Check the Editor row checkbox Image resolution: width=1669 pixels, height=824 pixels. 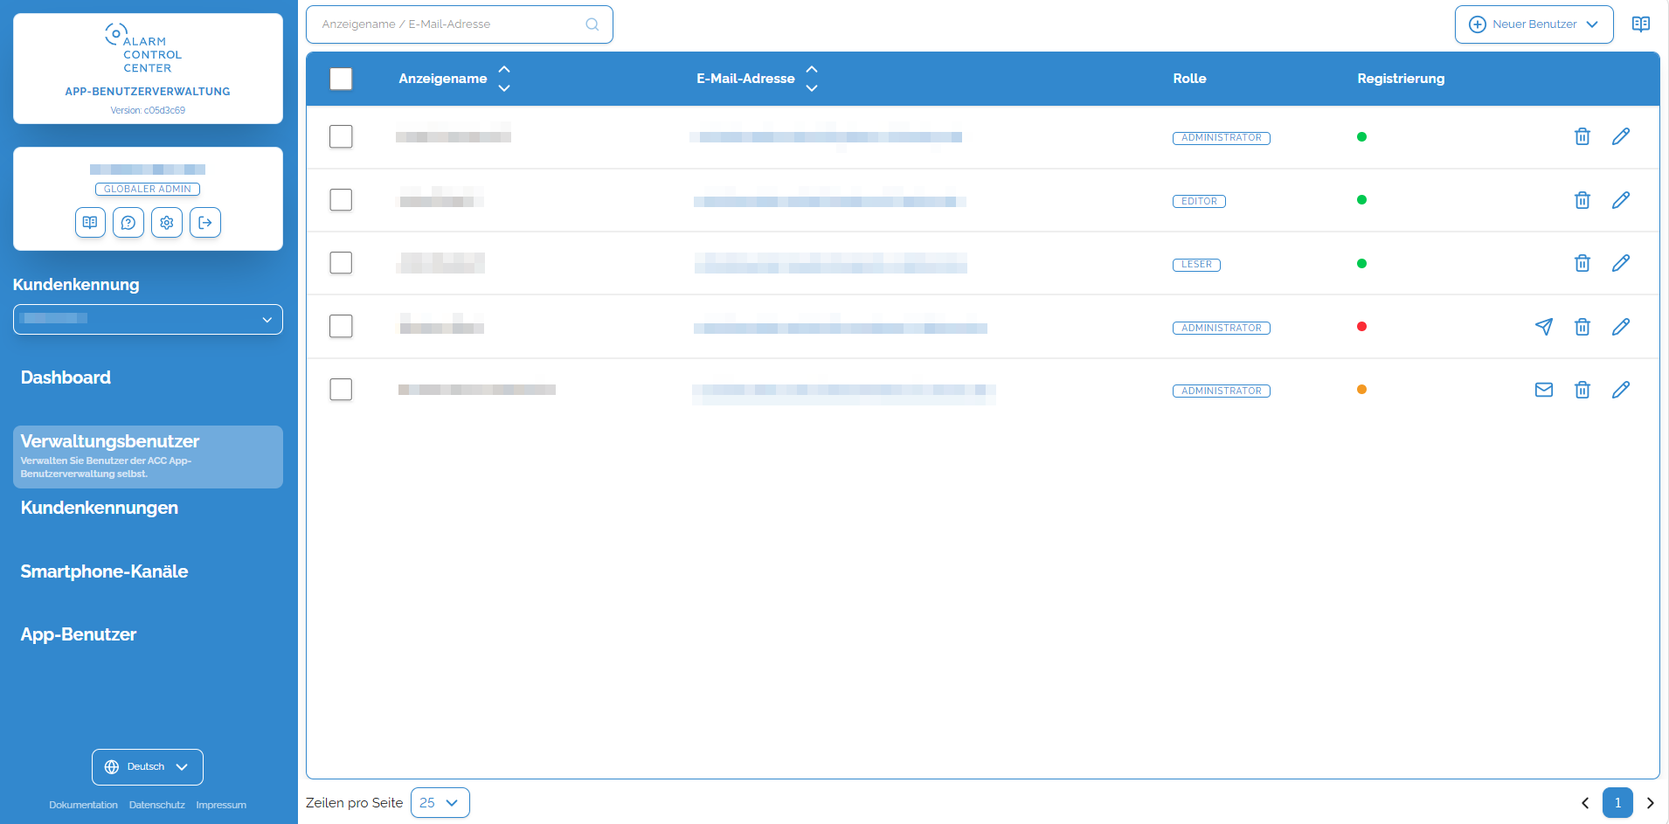pos(341,200)
